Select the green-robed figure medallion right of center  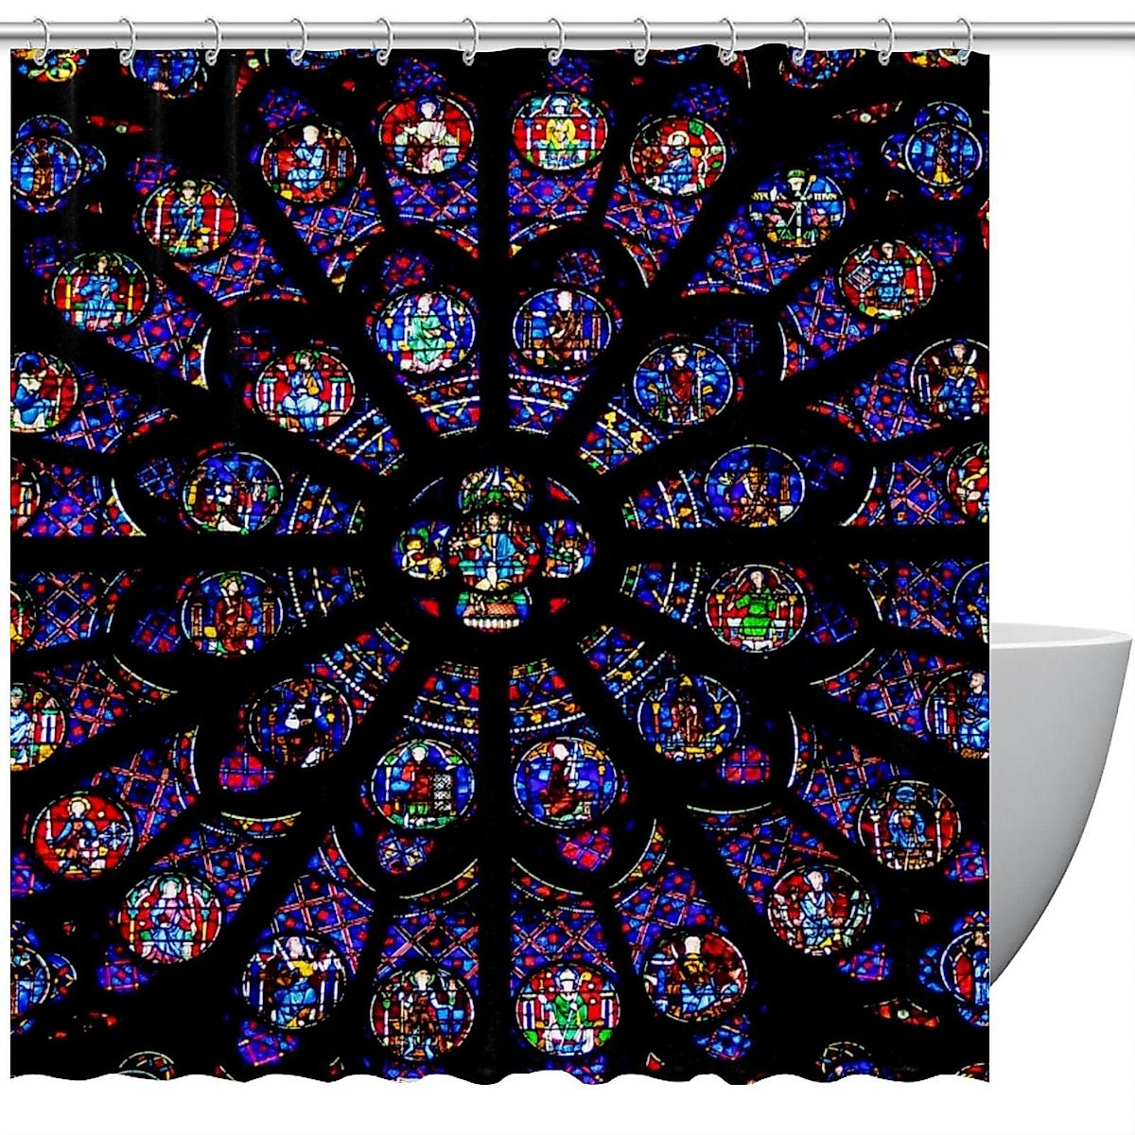click(x=755, y=608)
